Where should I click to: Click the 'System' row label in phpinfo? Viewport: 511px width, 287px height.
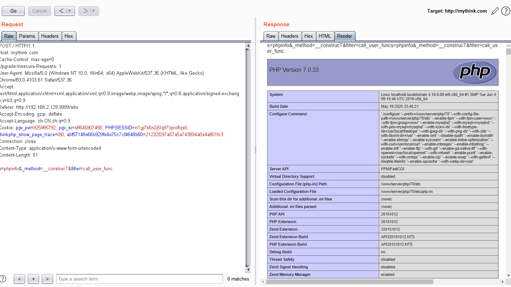pyautogui.click(x=276, y=94)
